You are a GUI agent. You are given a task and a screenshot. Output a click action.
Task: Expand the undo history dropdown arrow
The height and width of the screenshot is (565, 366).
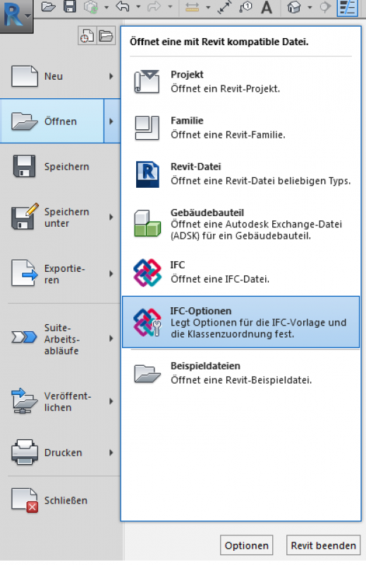[x=138, y=7]
